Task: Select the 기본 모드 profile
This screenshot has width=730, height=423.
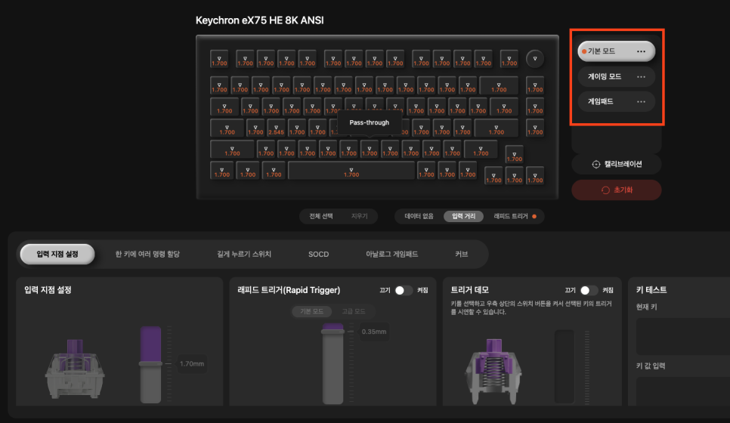Action: point(616,51)
